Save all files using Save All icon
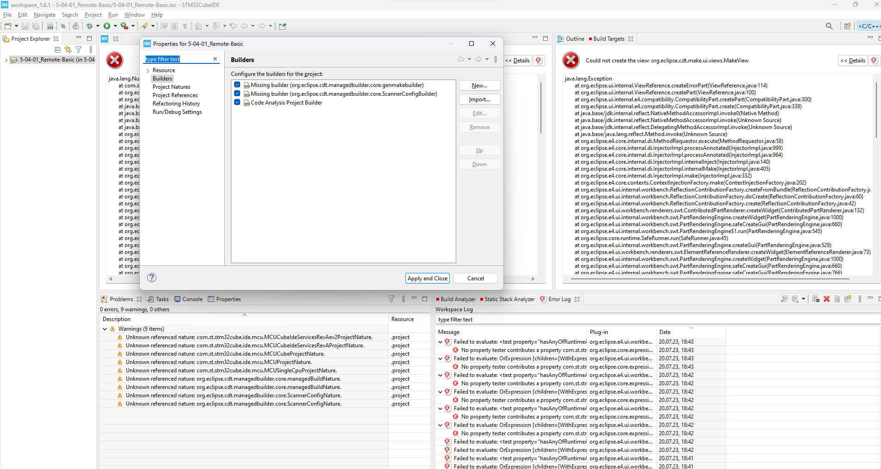881x469 pixels. pyautogui.click(x=36, y=26)
